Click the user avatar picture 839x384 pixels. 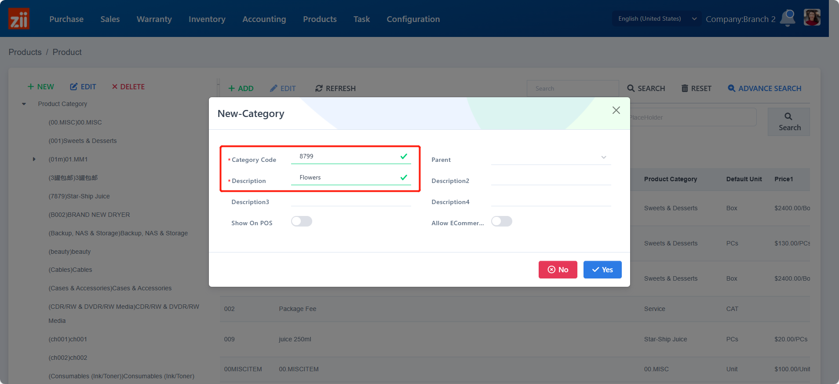click(812, 18)
